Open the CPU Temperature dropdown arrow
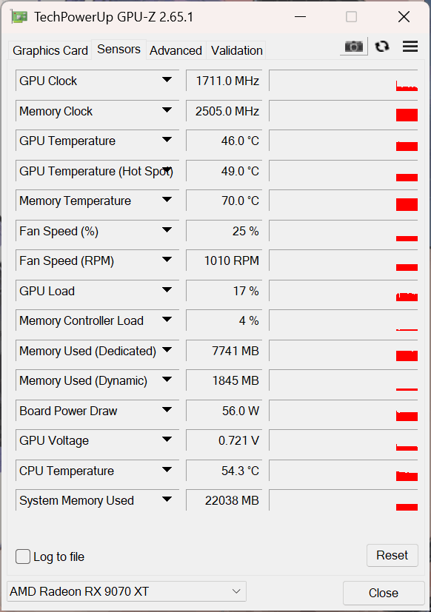Image resolution: width=431 pixels, height=612 pixels. (x=167, y=469)
